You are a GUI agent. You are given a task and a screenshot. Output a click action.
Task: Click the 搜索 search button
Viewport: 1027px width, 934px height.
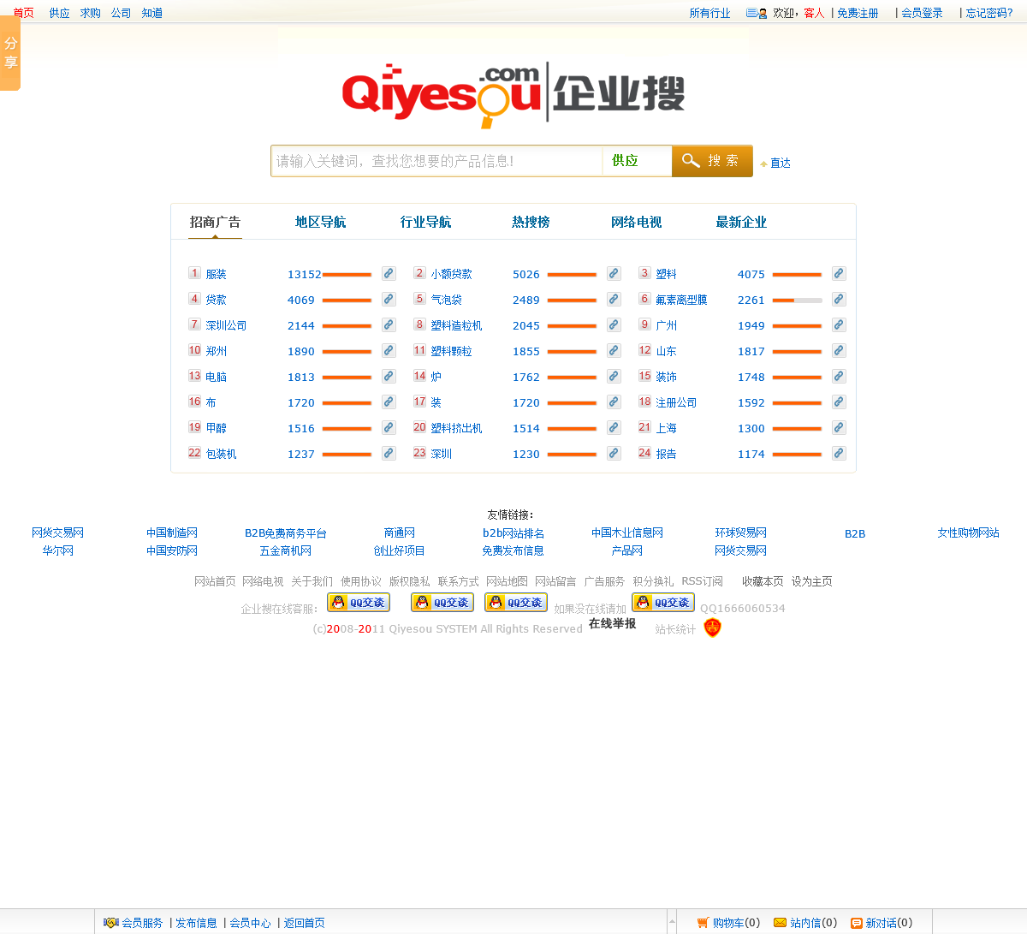click(x=712, y=161)
